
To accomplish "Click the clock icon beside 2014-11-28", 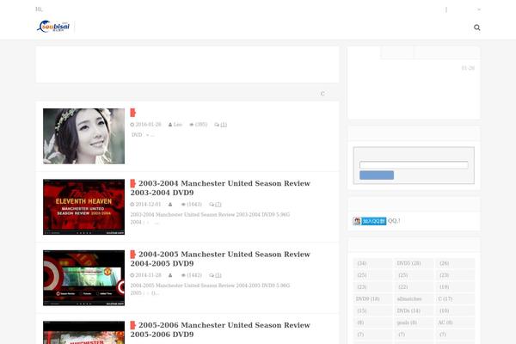I will click(132, 275).
